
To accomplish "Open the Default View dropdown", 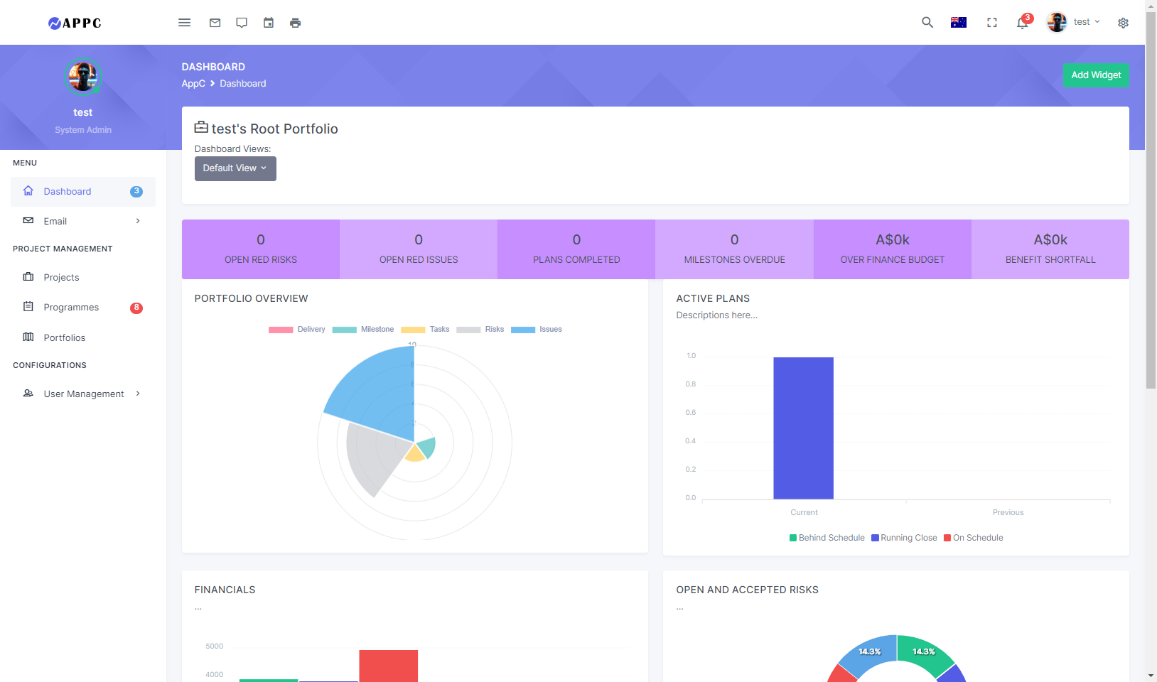I will pyautogui.click(x=235, y=168).
